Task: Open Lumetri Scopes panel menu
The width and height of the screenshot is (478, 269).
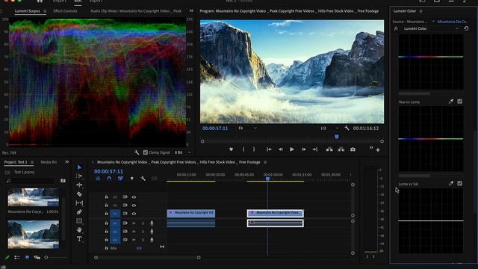Action: 45,11
